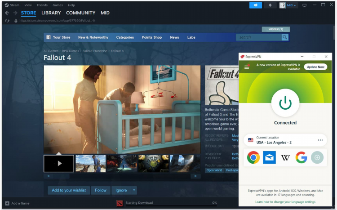
Task: Open Steam notifications bell
Action: [270, 5]
